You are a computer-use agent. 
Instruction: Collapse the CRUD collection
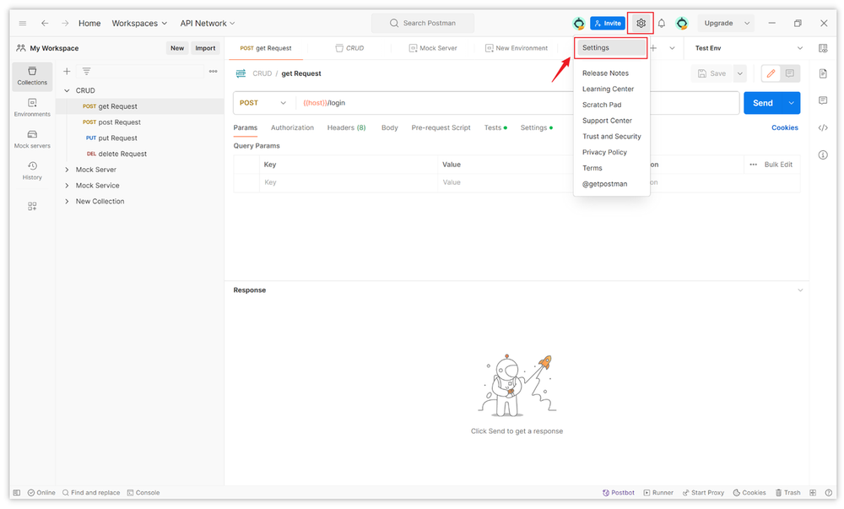coord(68,90)
